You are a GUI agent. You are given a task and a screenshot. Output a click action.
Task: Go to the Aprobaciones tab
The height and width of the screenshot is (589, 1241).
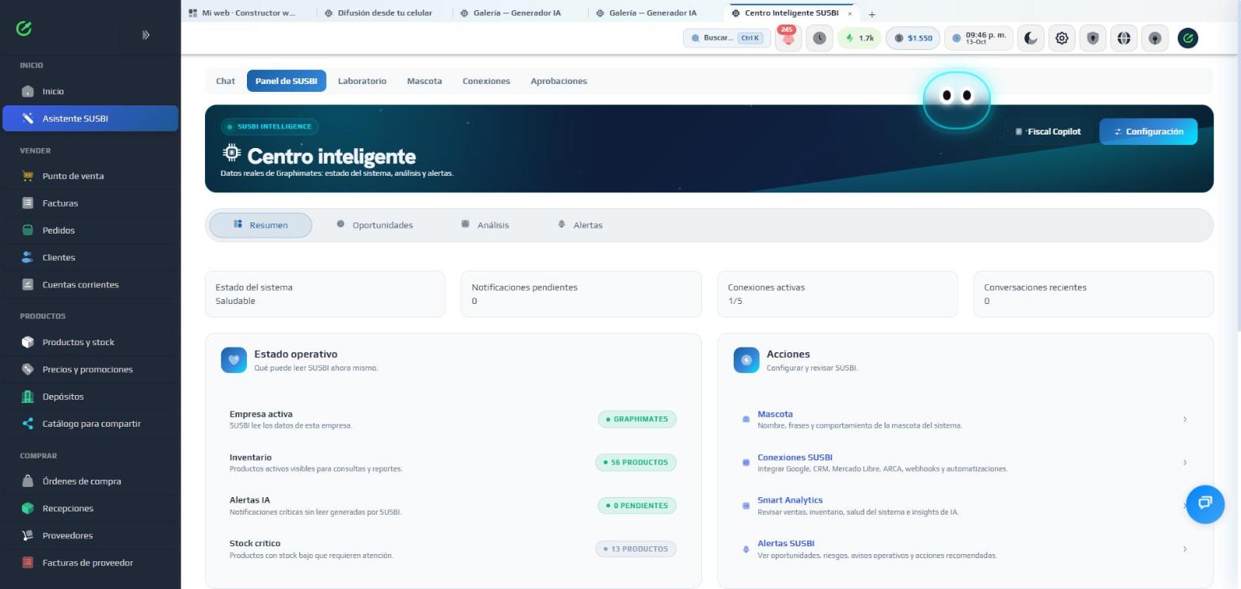(559, 81)
